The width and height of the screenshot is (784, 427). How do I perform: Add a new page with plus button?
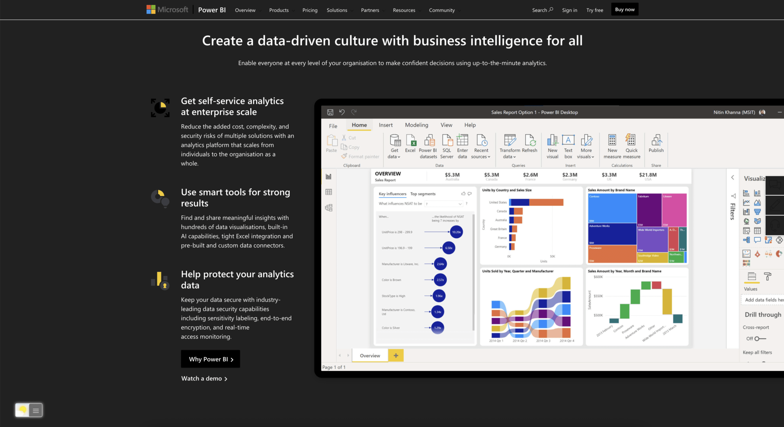(x=396, y=356)
